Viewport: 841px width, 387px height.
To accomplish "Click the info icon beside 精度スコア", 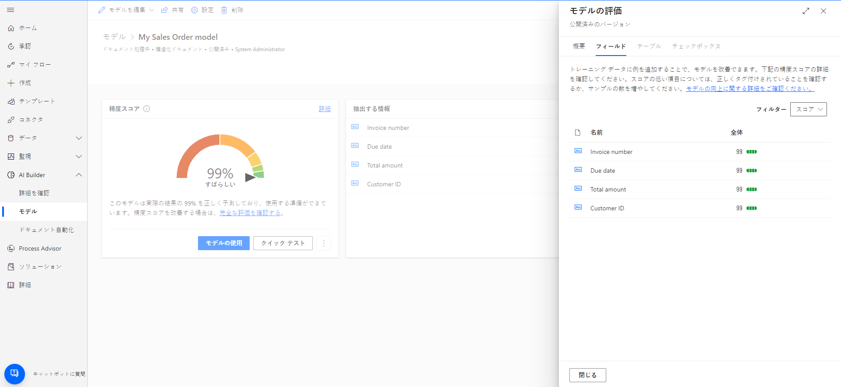I will click(147, 109).
